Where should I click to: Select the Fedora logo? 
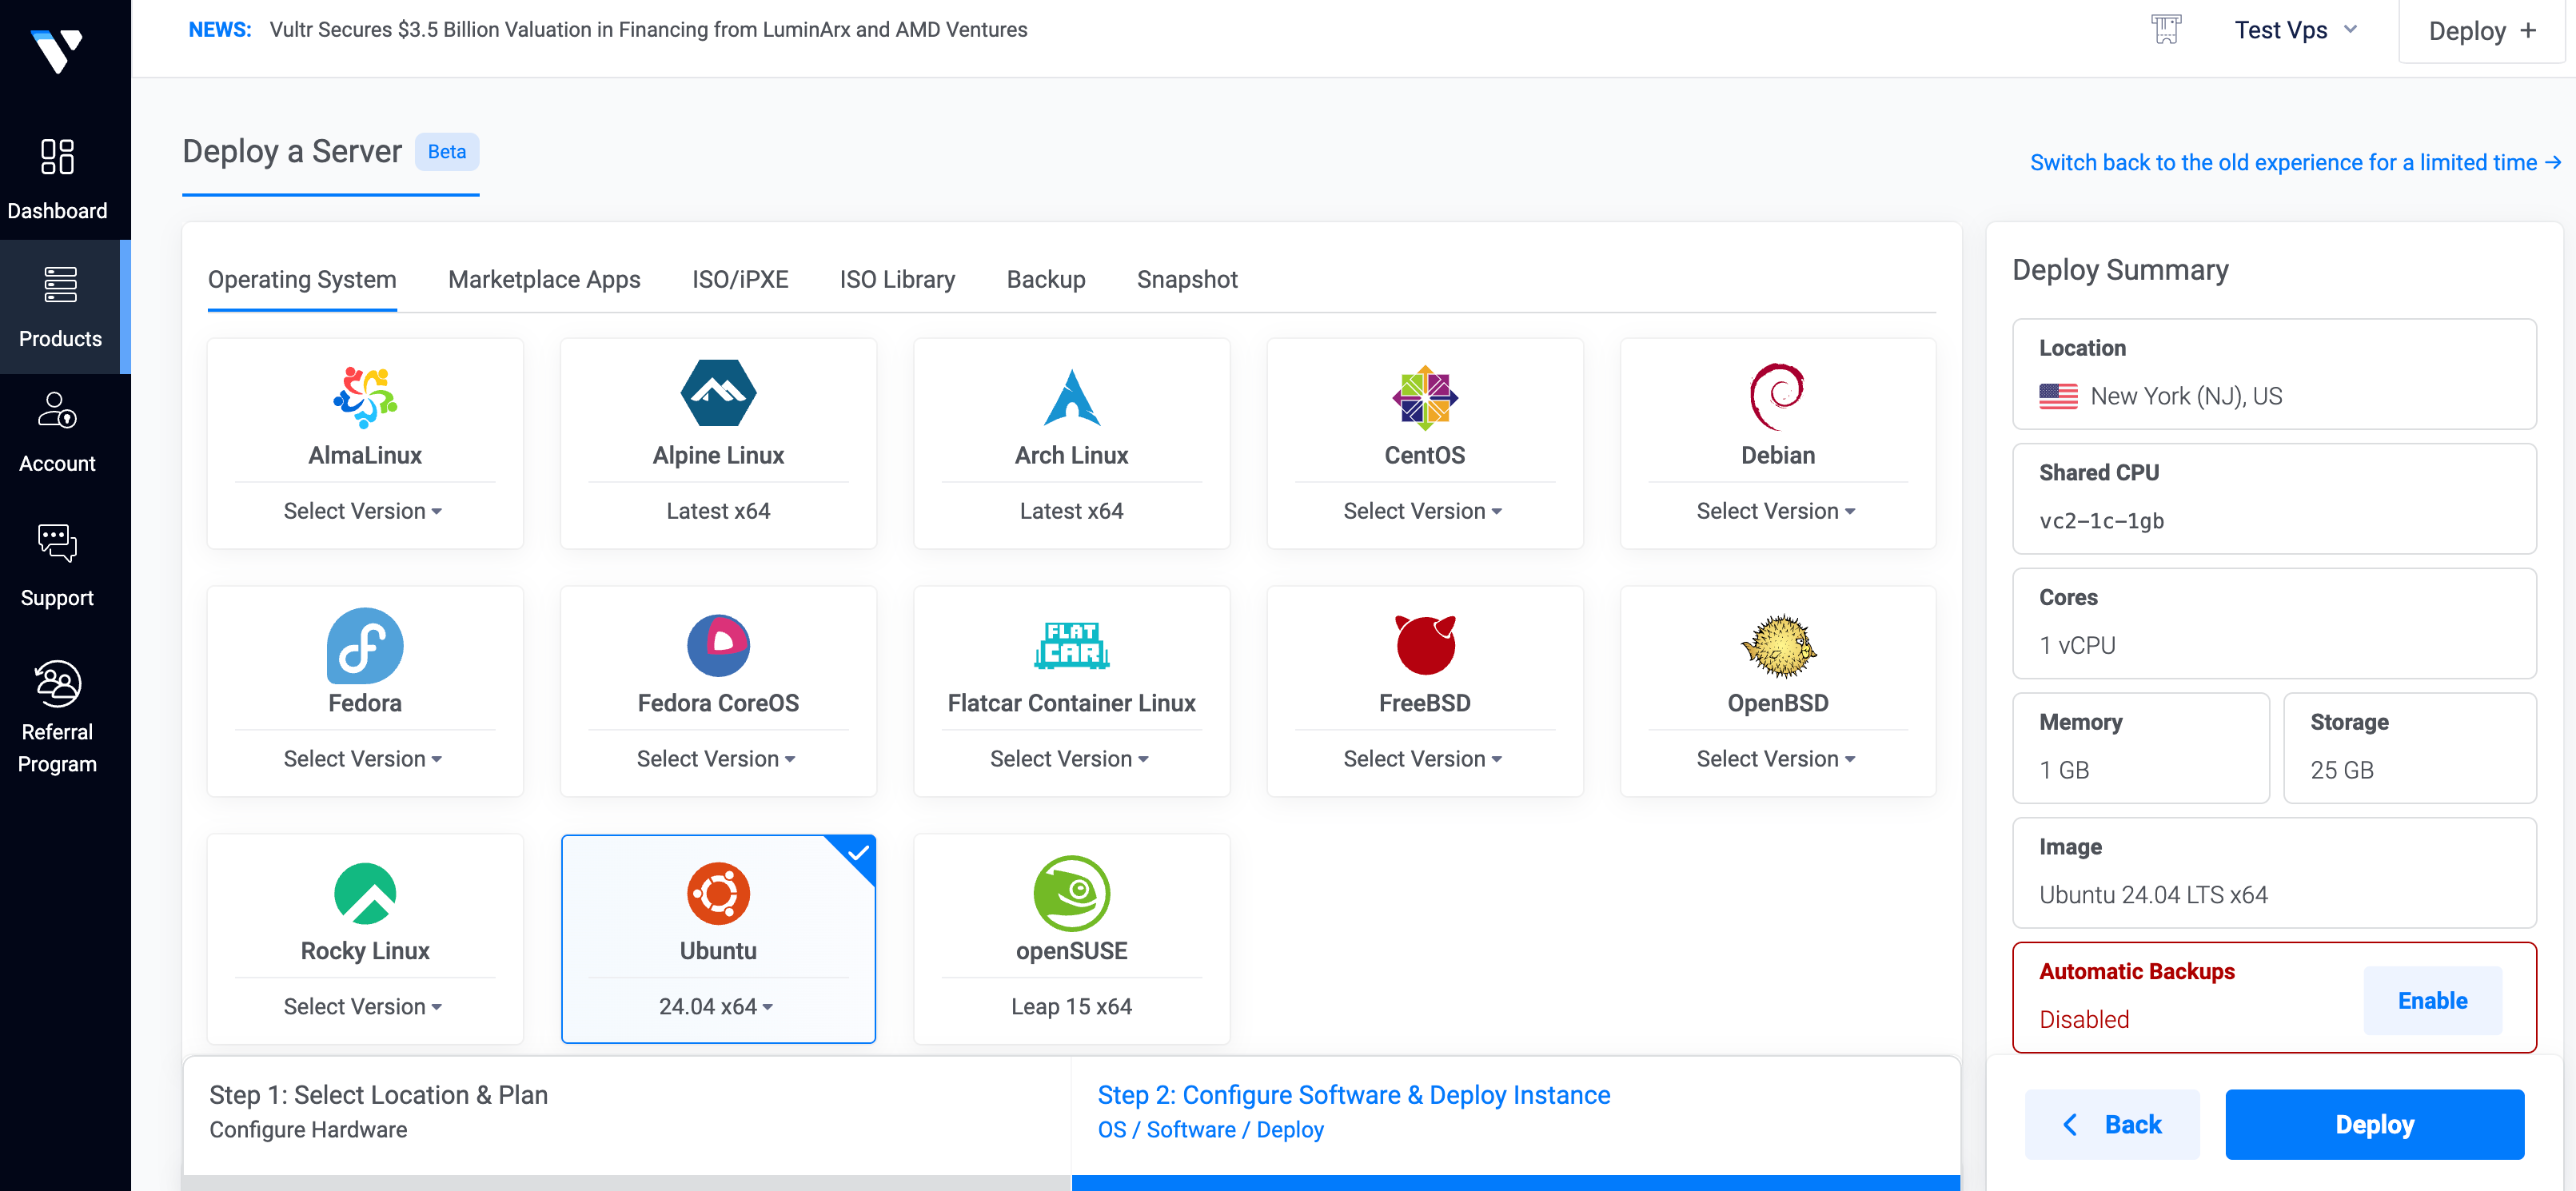click(365, 645)
